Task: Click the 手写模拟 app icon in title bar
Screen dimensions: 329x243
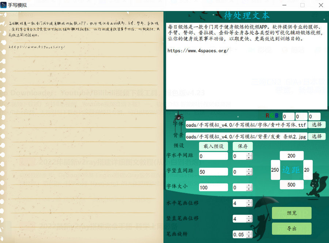Action: [4, 5]
